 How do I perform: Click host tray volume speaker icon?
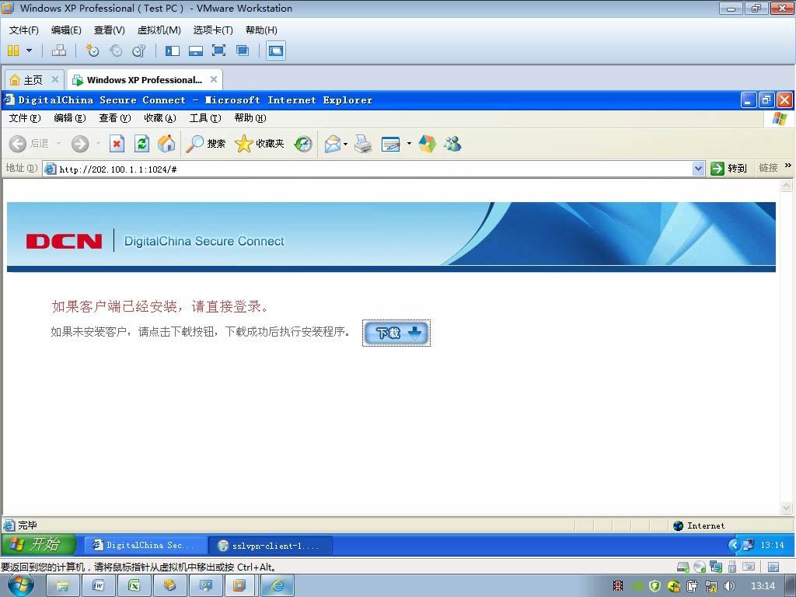[x=729, y=586]
